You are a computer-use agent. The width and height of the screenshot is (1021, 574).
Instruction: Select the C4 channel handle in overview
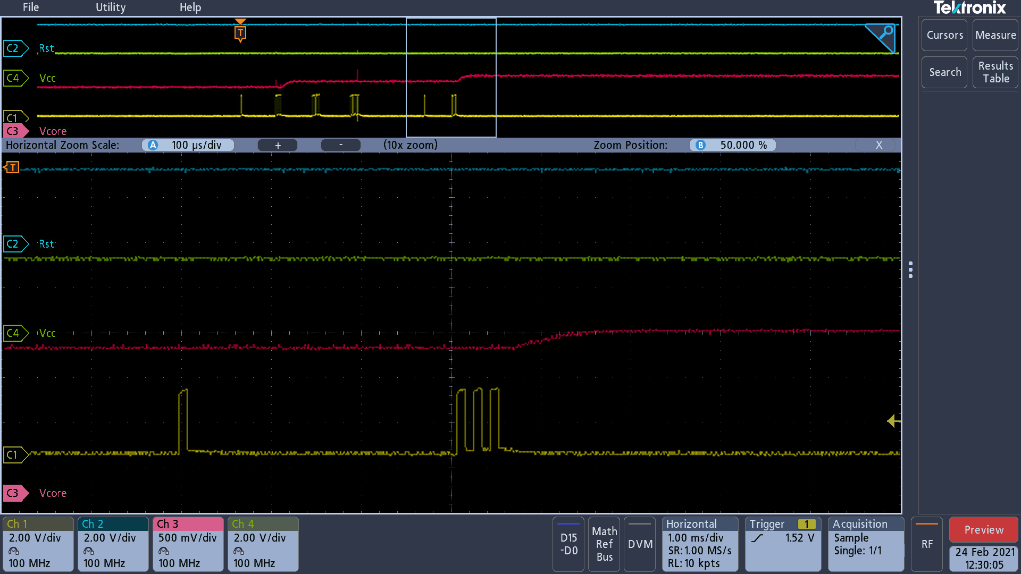point(15,78)
